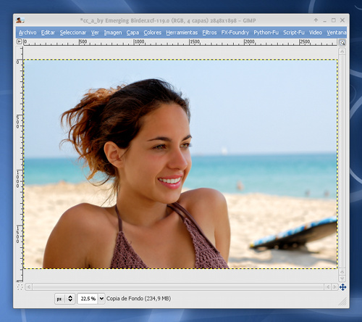Open the Capa menu
Image resolution: width=362 pixels, height=322 pixels.
pyautogui.click(x=132, y=33)
